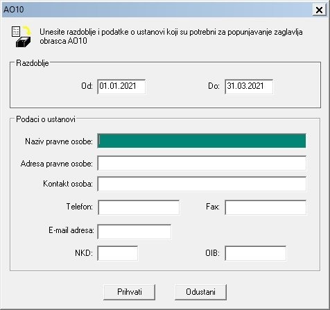Focus the Telefon input field
Image resolution: width=330 pixels, height=310 pixels.
point(139,207)
